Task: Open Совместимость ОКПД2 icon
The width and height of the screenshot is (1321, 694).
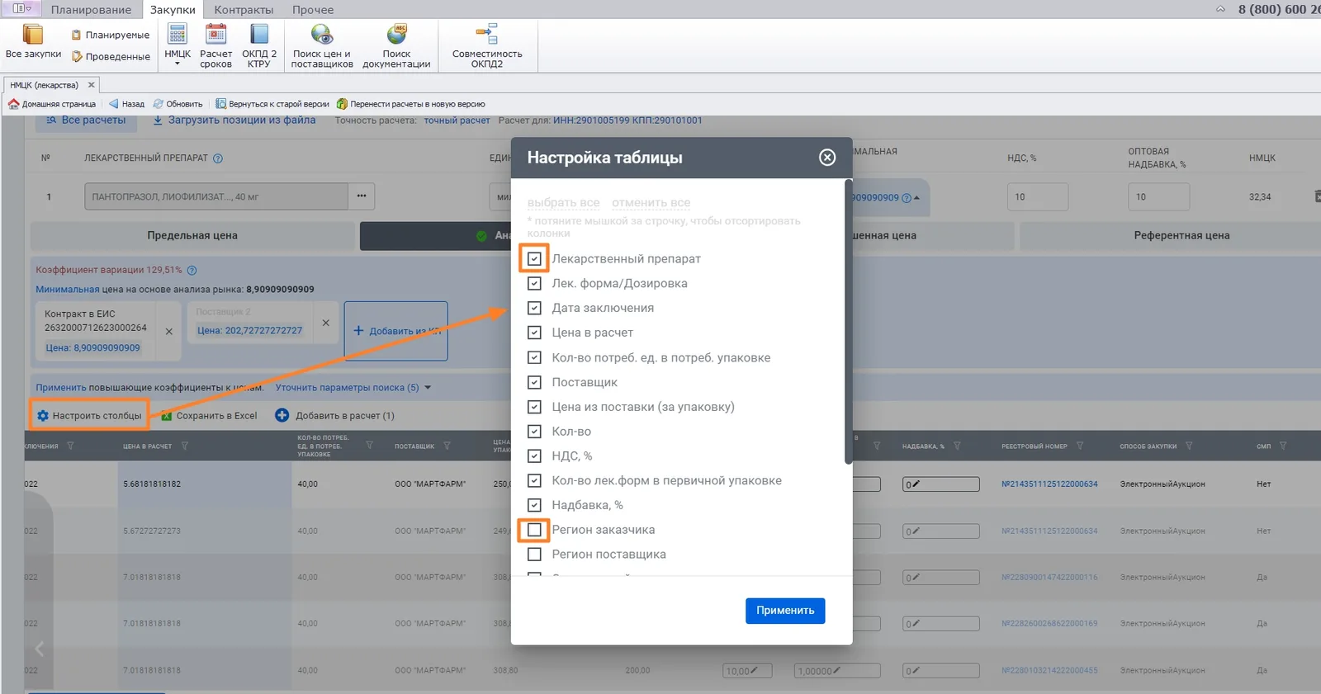Action: pos(487,35)
